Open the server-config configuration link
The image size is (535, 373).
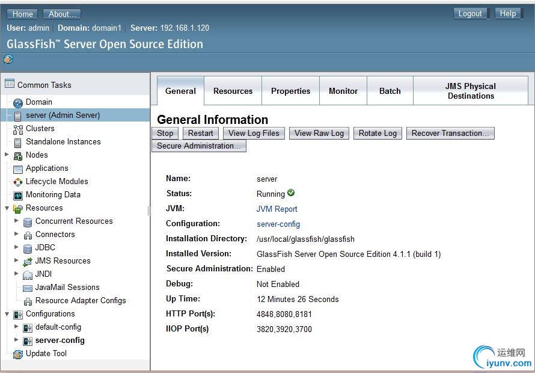click(x=278, y=224)
